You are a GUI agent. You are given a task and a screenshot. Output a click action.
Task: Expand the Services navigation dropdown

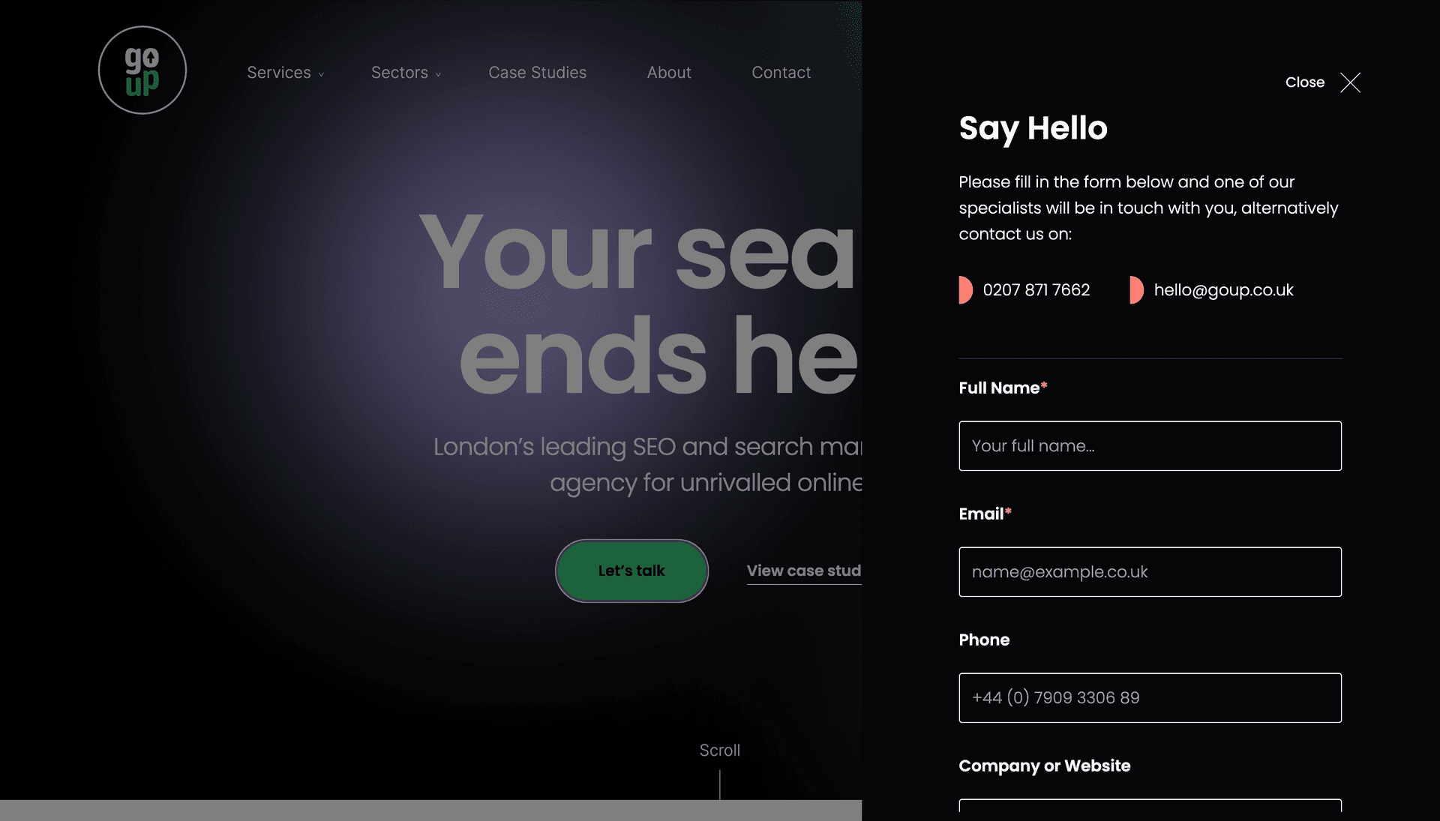286,72
